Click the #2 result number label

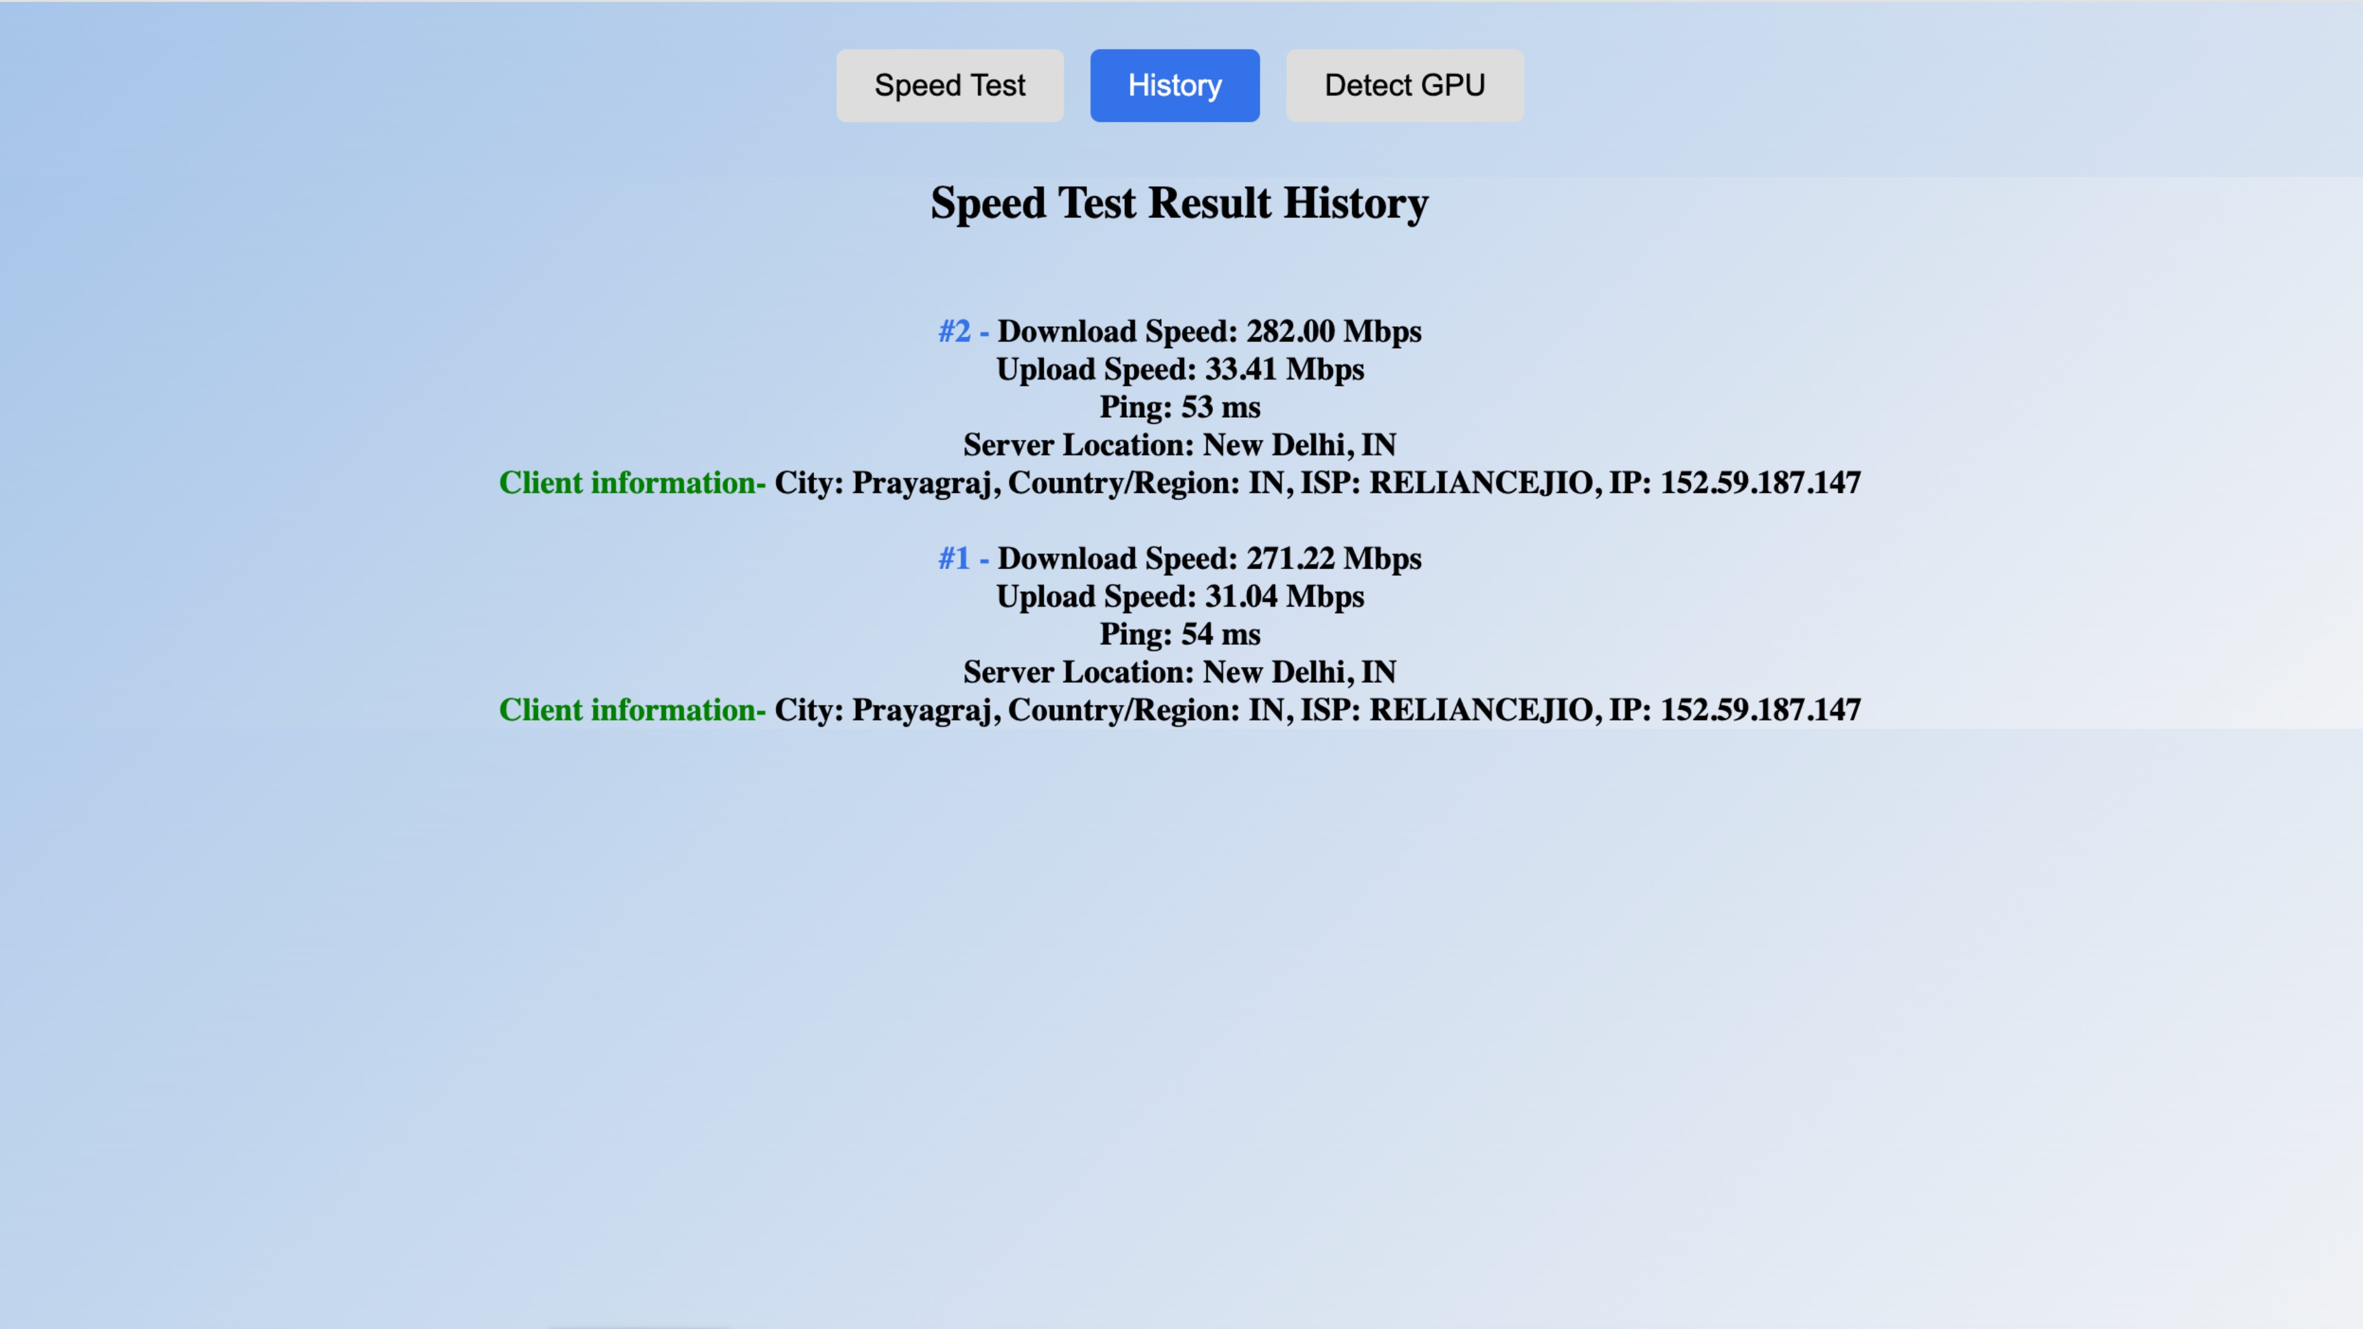[x=955, y=331]
